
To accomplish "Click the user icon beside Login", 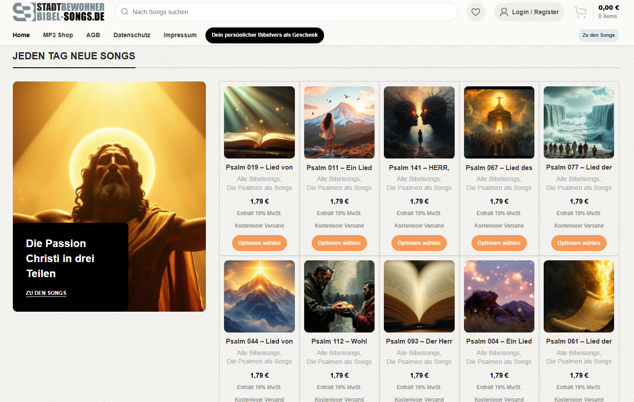I will (x=504, y=12).
